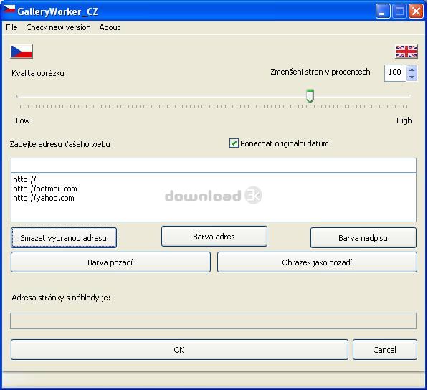Switch to English via the UK flag

(x=406, y=52)
